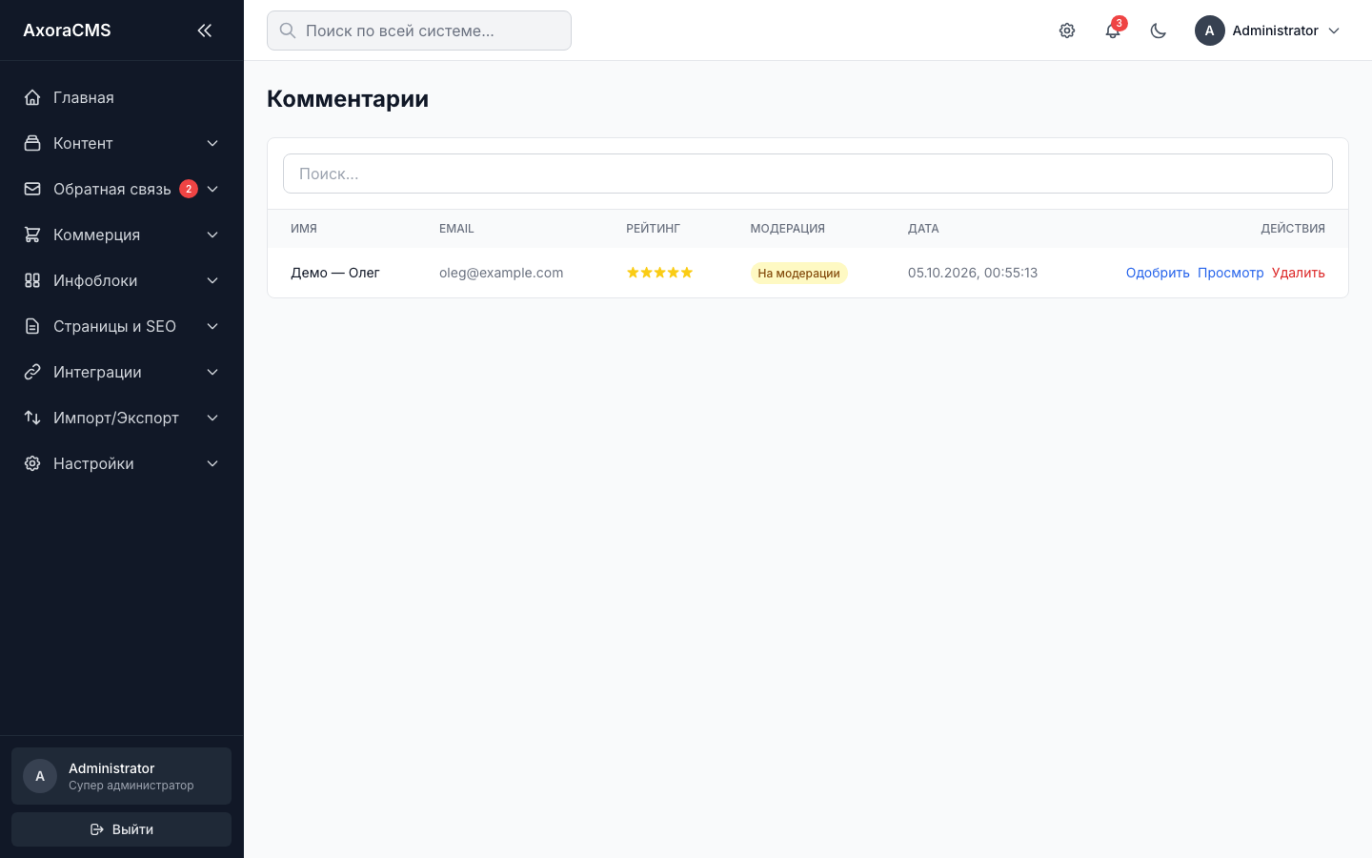
Task: Expand the Инфоблоки chevron
Action: [212, 280]
